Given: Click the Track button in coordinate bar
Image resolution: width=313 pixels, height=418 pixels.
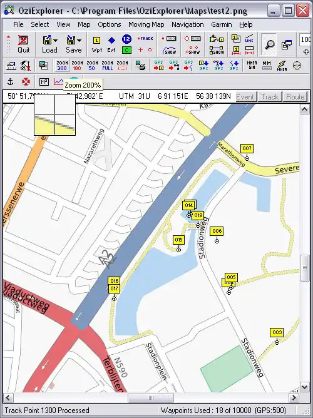Looking at the screenshot, I should coord(270,96).
